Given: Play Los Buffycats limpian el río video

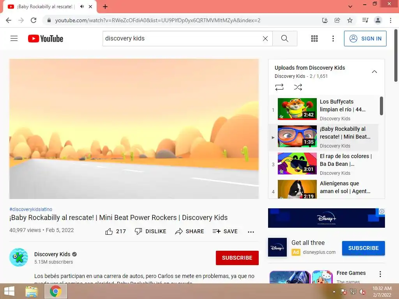Looking at the screenshot, I should click(297, 109).
